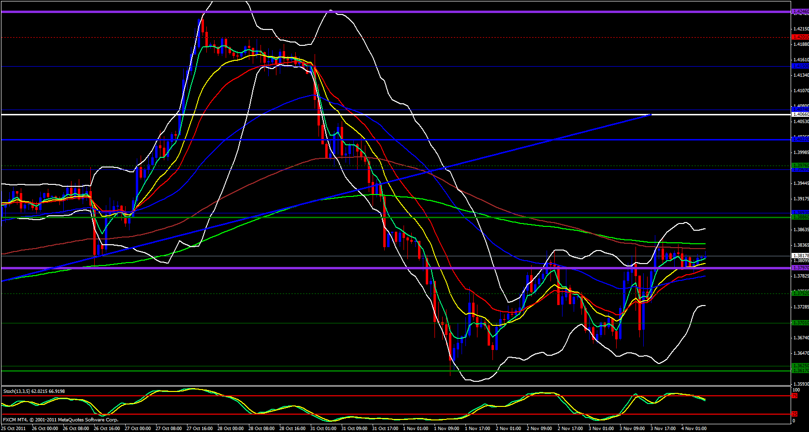Click the green 1.36170 support level label
809x432 pixels.
click(x=800, y=371)
